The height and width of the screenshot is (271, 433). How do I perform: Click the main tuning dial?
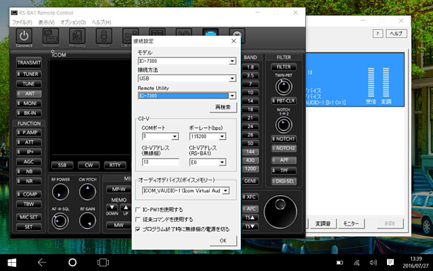tap(280, 212)
